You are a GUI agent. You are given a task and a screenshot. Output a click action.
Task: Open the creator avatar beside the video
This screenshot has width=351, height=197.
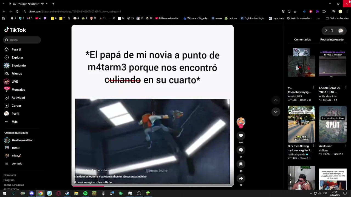[241, 122]
